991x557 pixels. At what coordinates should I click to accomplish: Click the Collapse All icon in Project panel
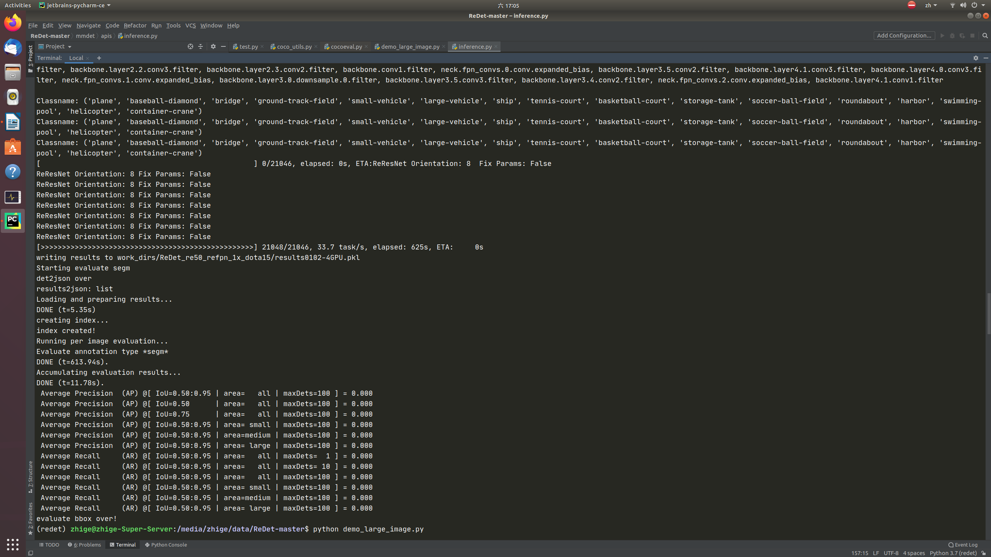(x=201, y=46)
